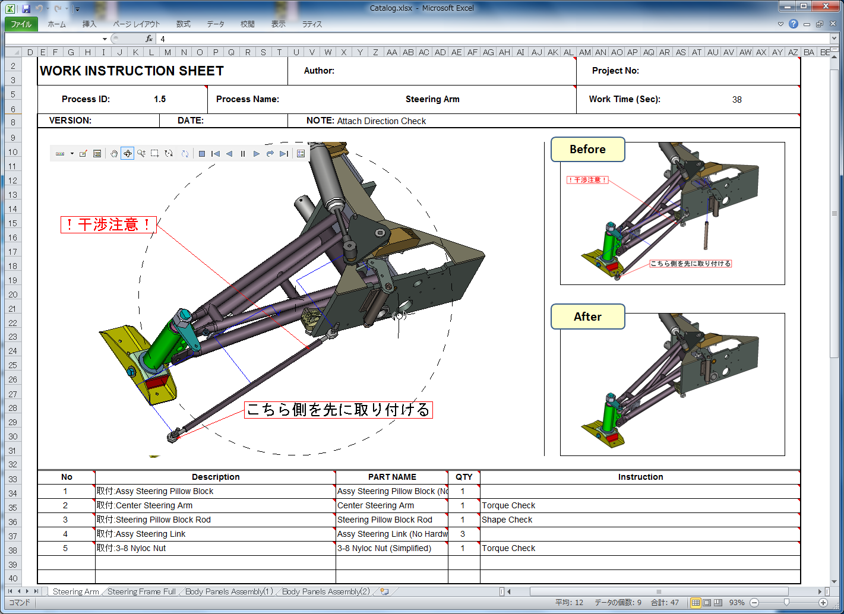Click the insert new worksheet icon
The width and height of the screenshot is (844, 614).
click(384, 591)
